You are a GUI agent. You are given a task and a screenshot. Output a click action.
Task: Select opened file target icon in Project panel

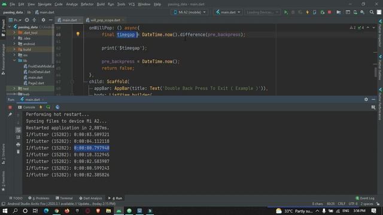[27, 20]
